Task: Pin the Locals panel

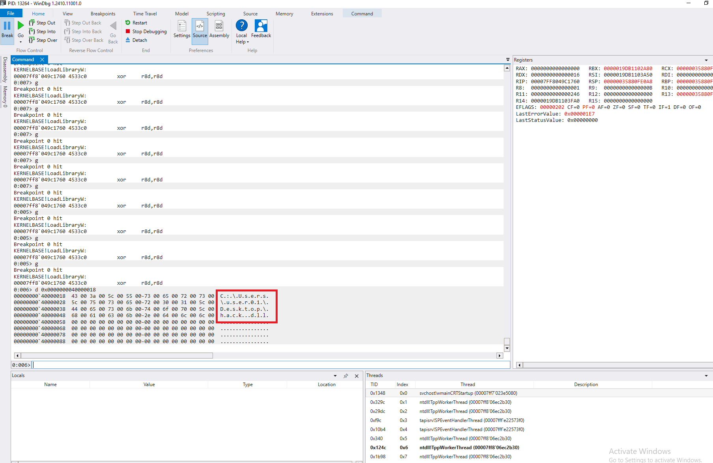Action: point(346,376)
